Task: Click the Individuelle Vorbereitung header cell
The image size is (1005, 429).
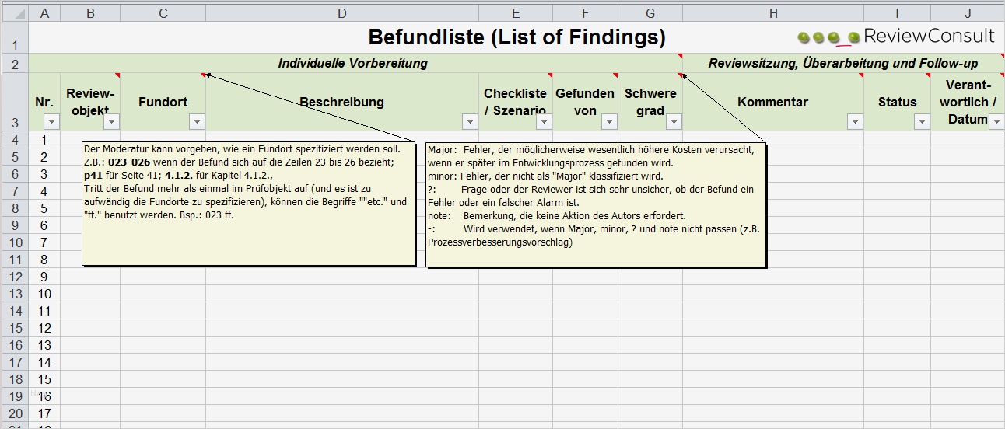Action: (353, 63)
